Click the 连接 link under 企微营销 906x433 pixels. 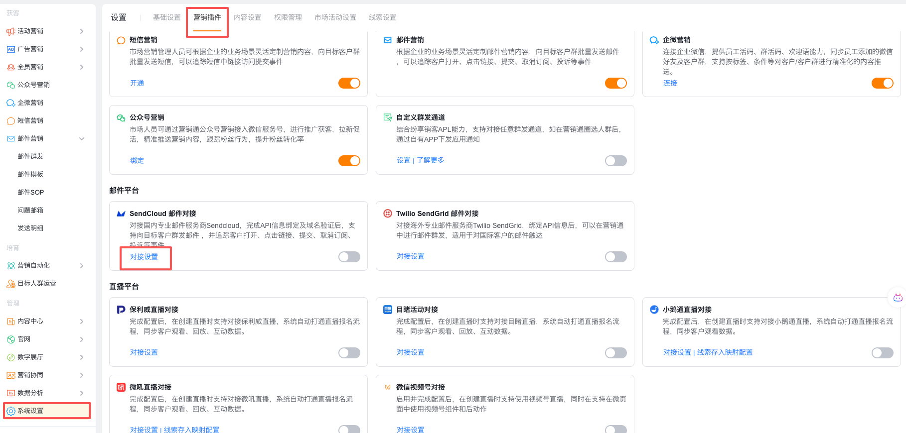pyautogui.click(x=670, y=83)
